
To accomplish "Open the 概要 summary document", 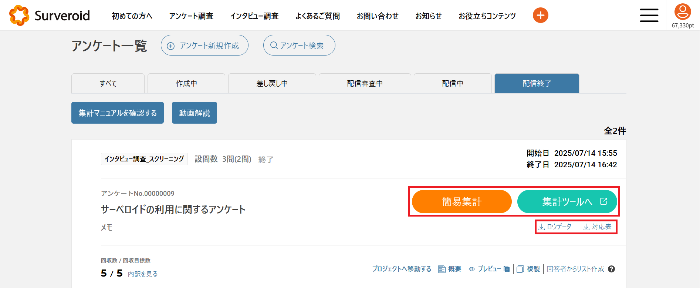I will 450,269.
